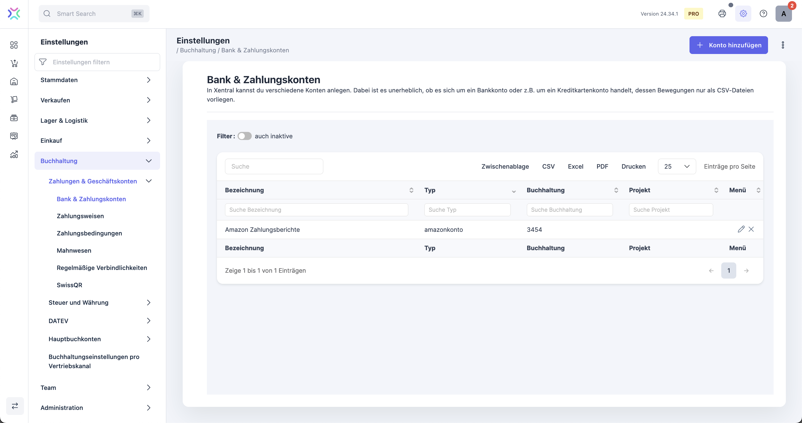Click the swap arrows icon at bottom left
Image resolution: width=802 pixels, height=423 pixels.
[15, 405]
